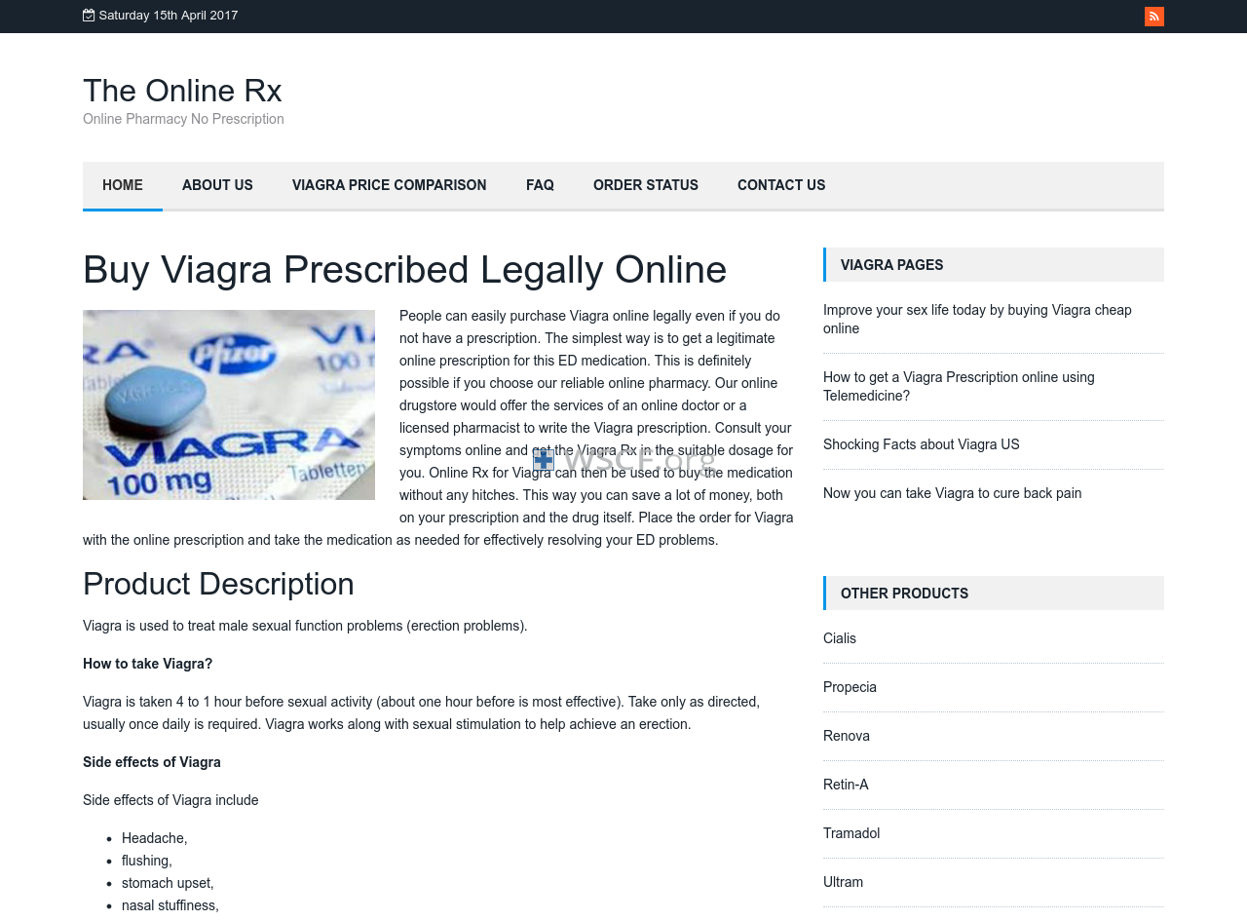
Task: Open Viagra Prescription using Telemedicine link
Action: coord(959,387)
